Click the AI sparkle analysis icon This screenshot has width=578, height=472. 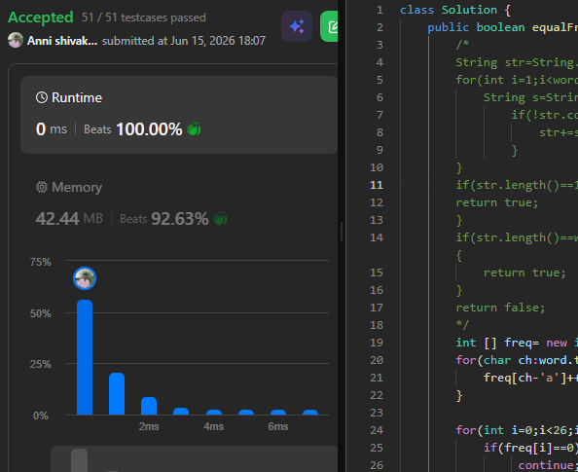pos(297,26)
